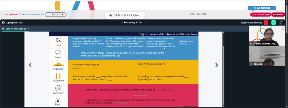Click the slide counter 86 / 101
This screenshot has height=108, width=288.
(123, 103)
